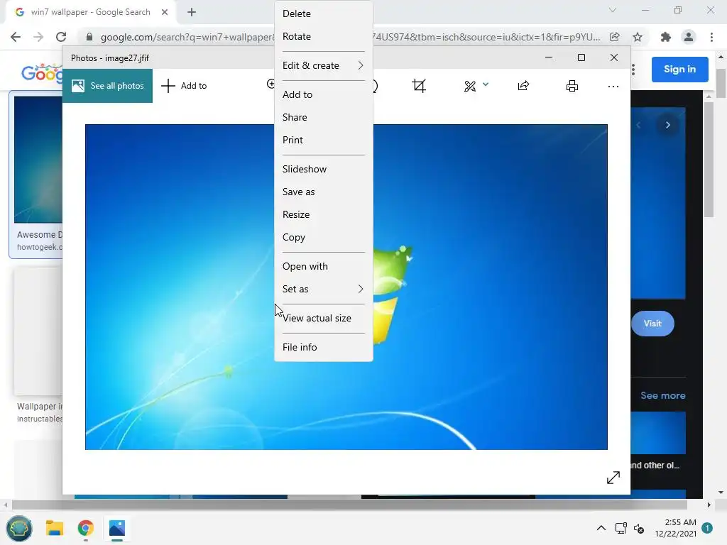The height and width of the screenshot is (545, 727).
Task: Click the See all photos button
Action: (x=108, y=86)
